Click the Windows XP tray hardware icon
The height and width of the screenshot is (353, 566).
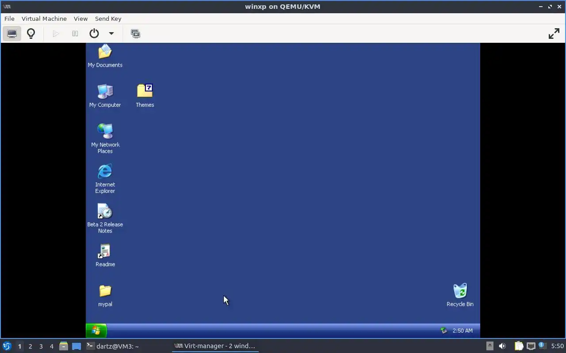[x=444, y=330]
